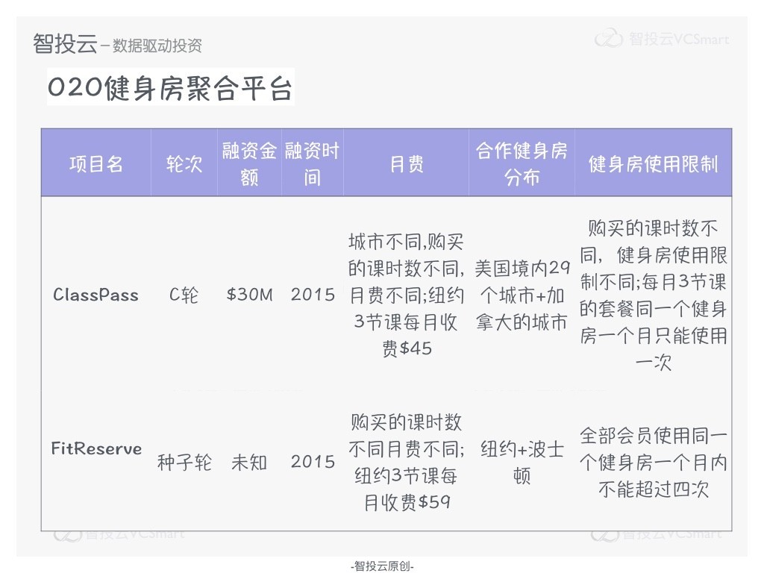Select the 合作健身房分布 column header
Viewport: 764px width, 573px height.
pos(522,163)
